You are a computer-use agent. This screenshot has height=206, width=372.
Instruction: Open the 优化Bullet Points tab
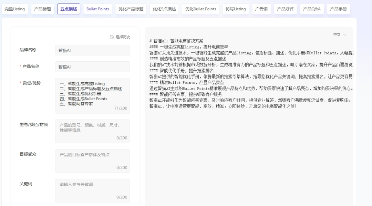tap(200, 9)
